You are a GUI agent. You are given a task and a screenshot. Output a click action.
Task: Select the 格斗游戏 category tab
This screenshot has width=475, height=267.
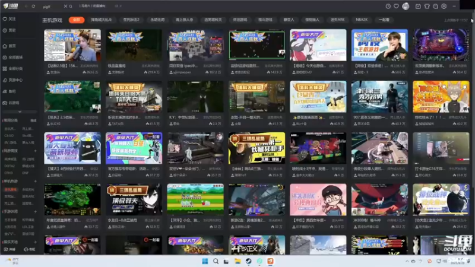pyautogui.click(x=265, y=20)
